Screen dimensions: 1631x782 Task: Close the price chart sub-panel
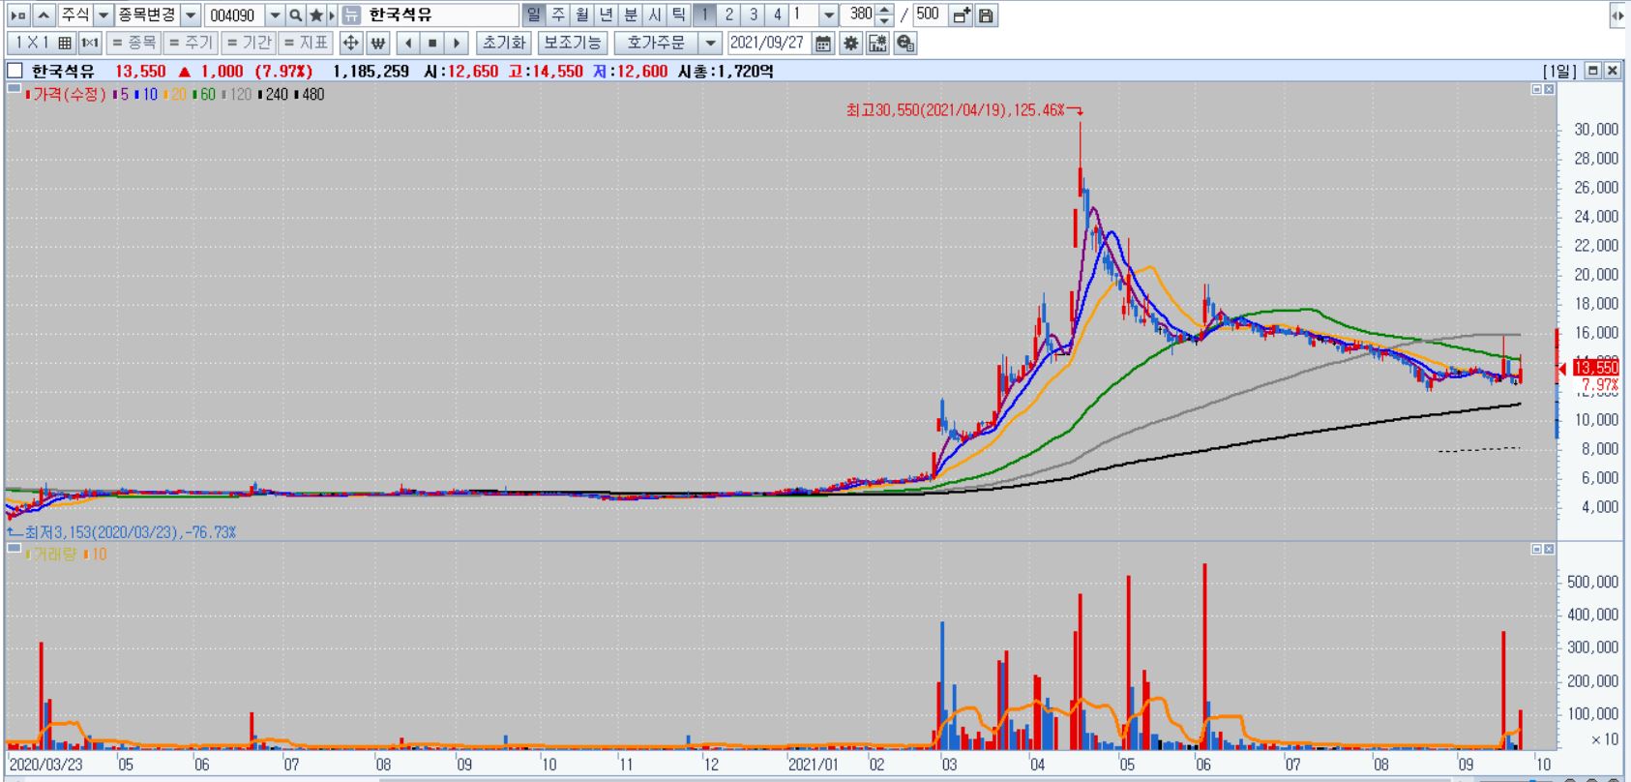[x=1549, y=89]
